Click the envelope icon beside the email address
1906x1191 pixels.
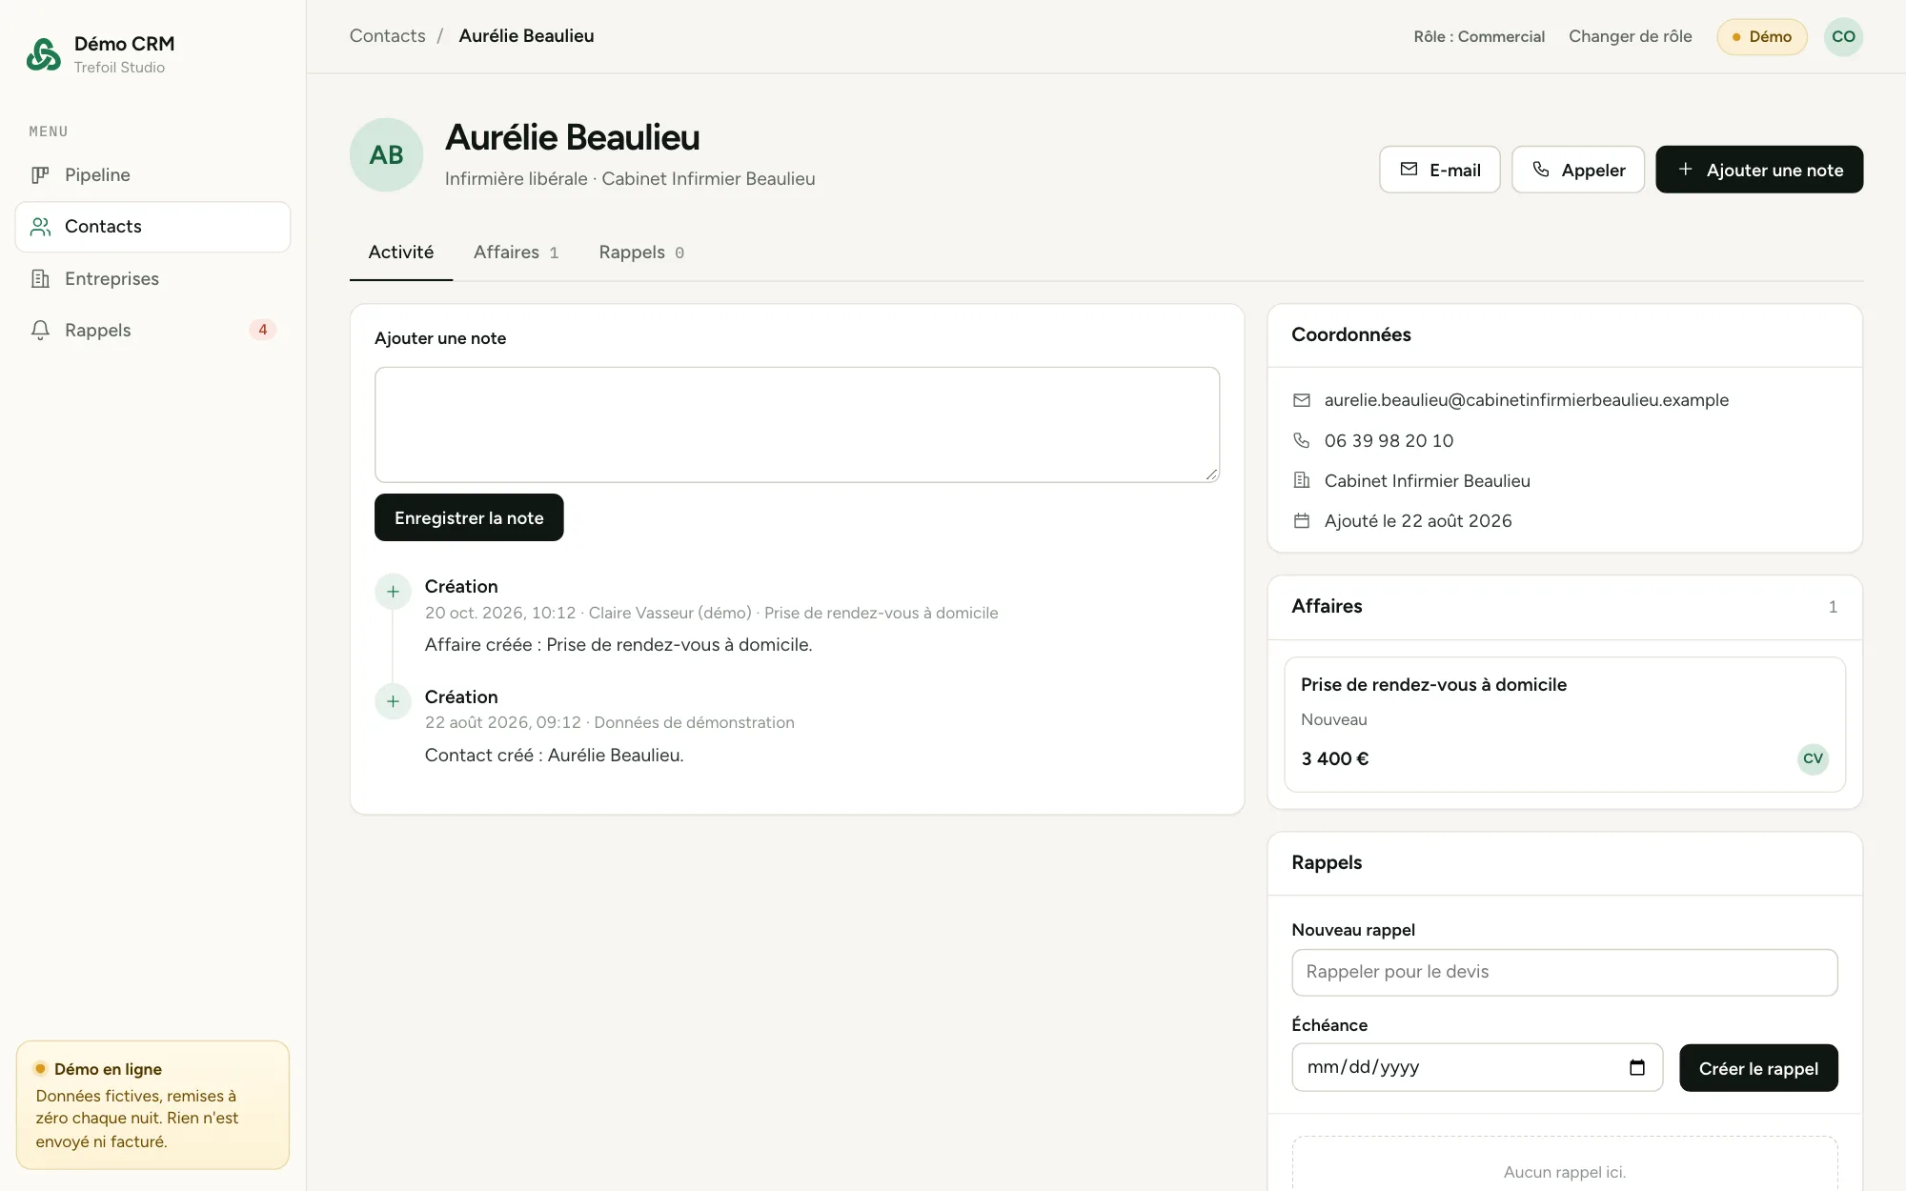tap(1301, 400)
